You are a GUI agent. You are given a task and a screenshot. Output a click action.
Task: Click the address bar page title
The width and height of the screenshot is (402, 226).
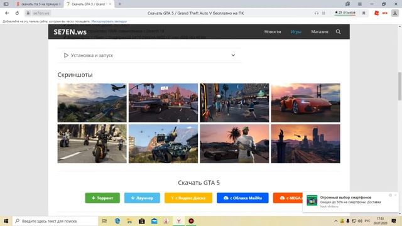pyautogui.click(x=195, y=13)
